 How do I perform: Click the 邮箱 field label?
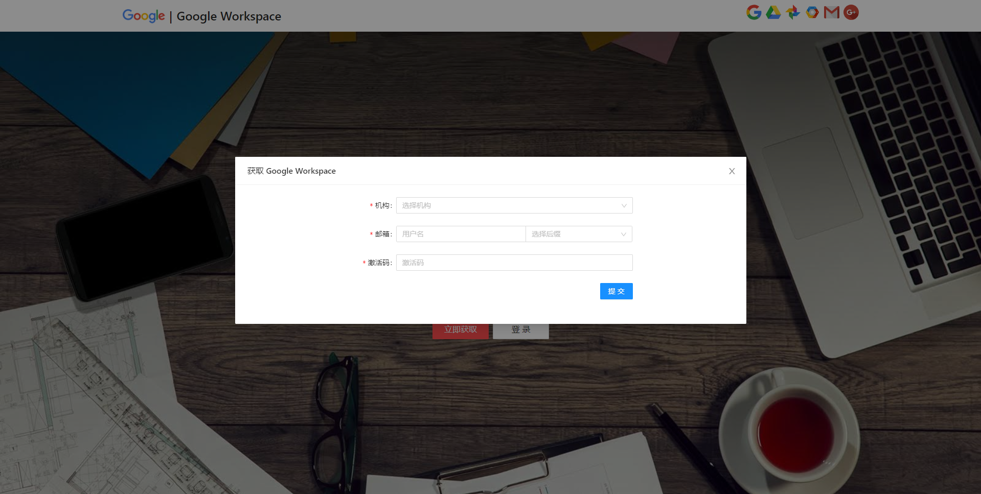point(382,234)
